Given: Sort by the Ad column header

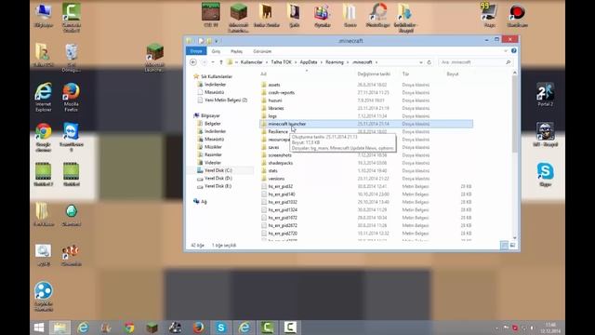Looking at the screenshot, I should point(263,74).
